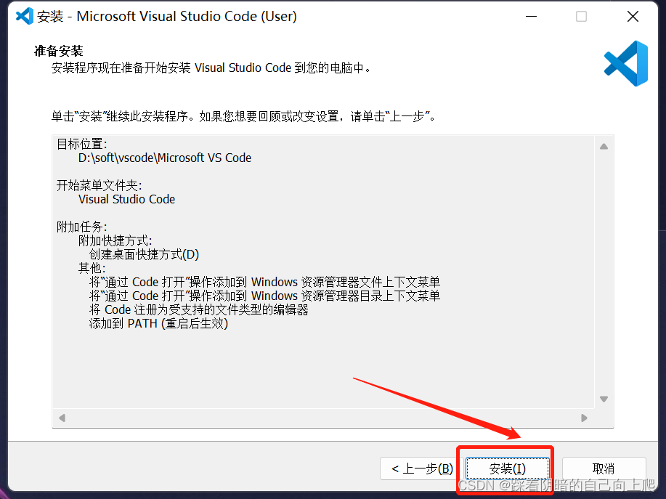Click the large VS Code logo
This screenshot has height=499, width=666.
pos(626,64)
